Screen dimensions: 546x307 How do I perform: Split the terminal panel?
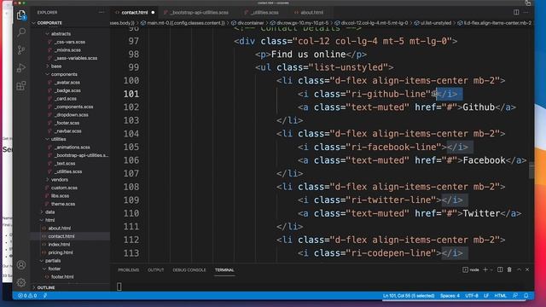(500, 269)
